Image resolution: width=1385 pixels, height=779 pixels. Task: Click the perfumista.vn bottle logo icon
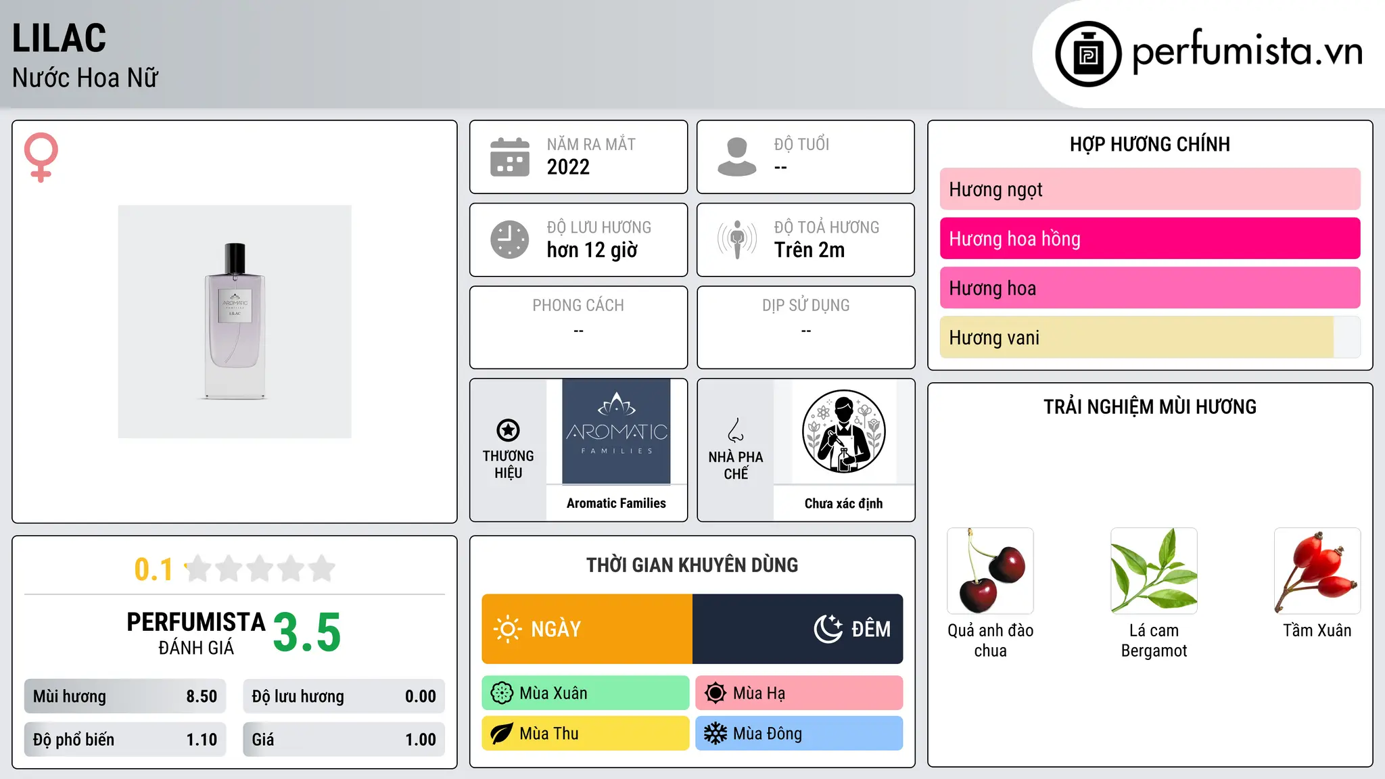[1088, 54]
